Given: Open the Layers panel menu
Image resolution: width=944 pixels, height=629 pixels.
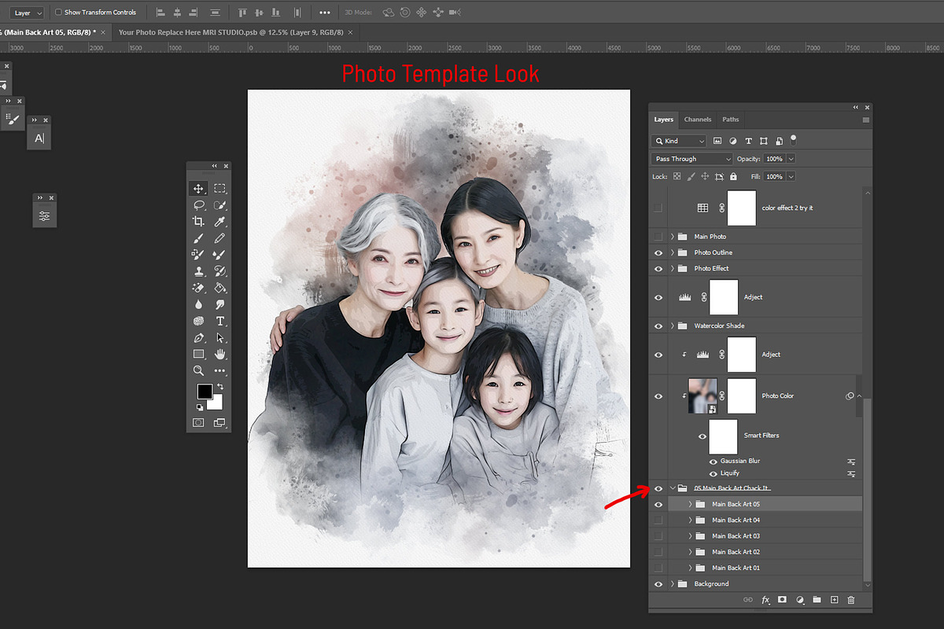Looking at the screenshot, I should [865, 120].
